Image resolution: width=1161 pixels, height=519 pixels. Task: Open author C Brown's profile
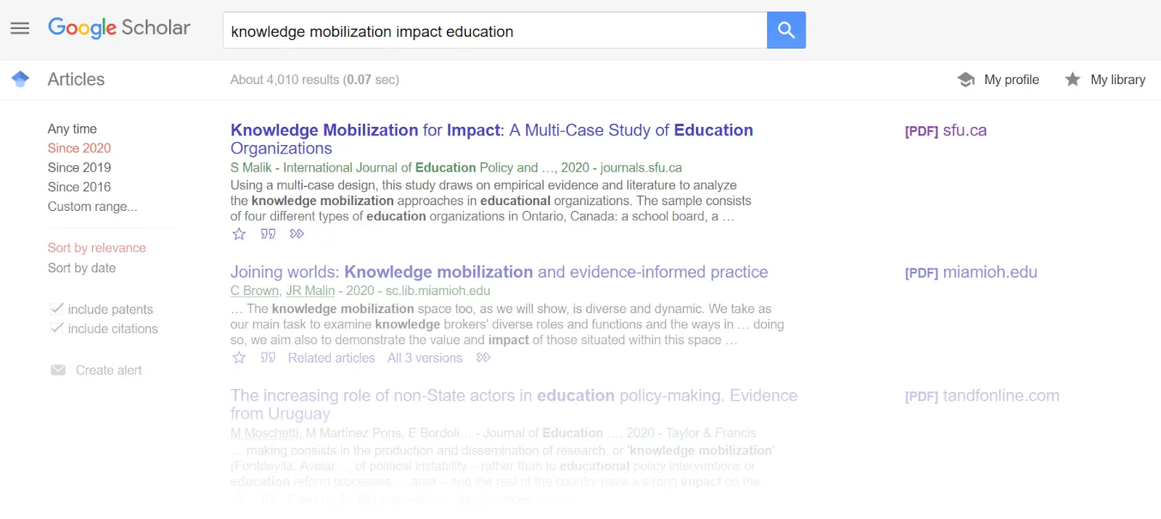coord(255,291)
